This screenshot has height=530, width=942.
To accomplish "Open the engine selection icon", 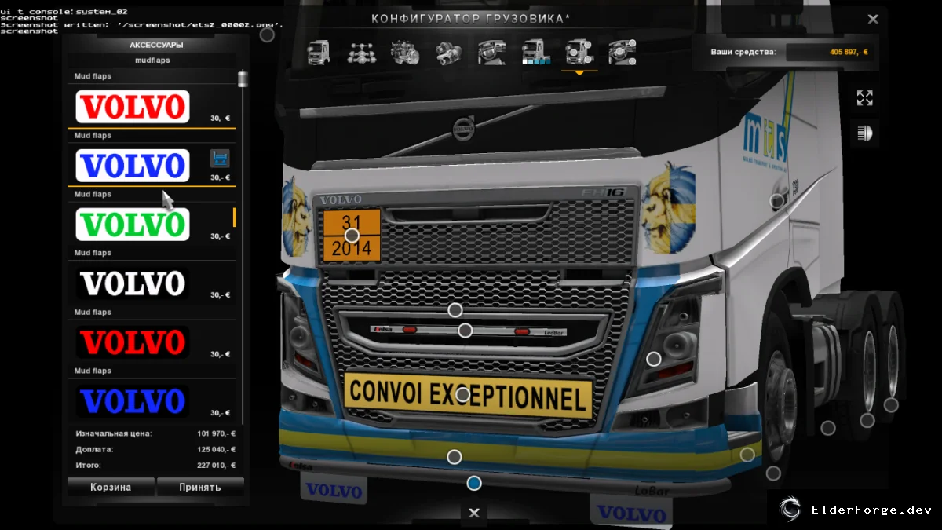I will (x=404, y=53).
